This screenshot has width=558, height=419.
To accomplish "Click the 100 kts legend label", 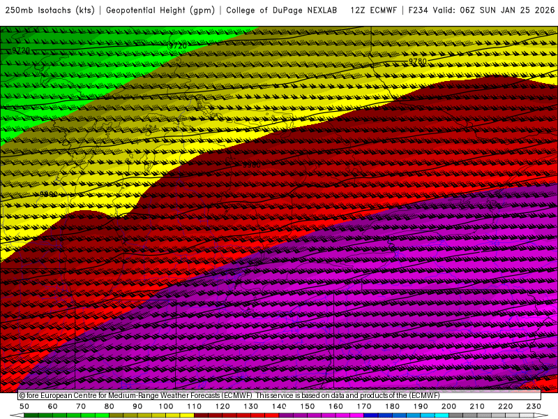I will [x=166, y=406].
